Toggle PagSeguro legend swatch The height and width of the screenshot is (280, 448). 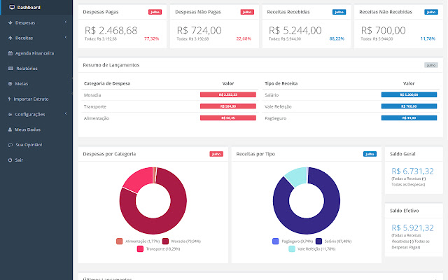tap(275, 241)
